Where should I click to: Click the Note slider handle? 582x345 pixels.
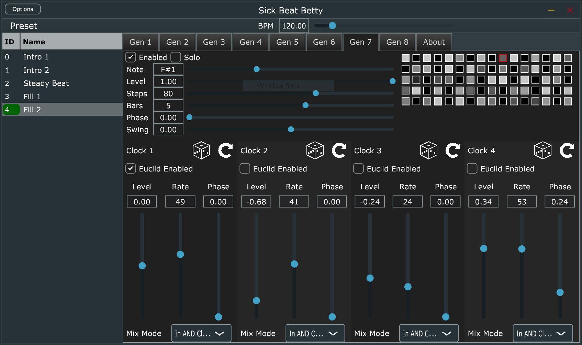[x=257, y=69]
